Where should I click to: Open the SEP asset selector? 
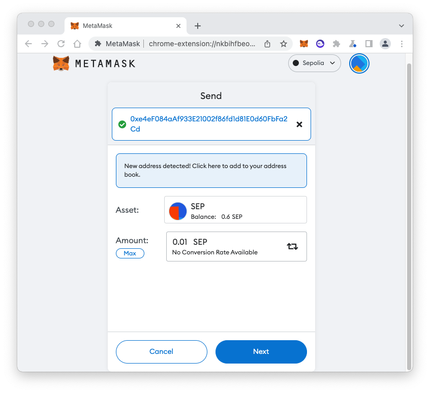[235, 210]
